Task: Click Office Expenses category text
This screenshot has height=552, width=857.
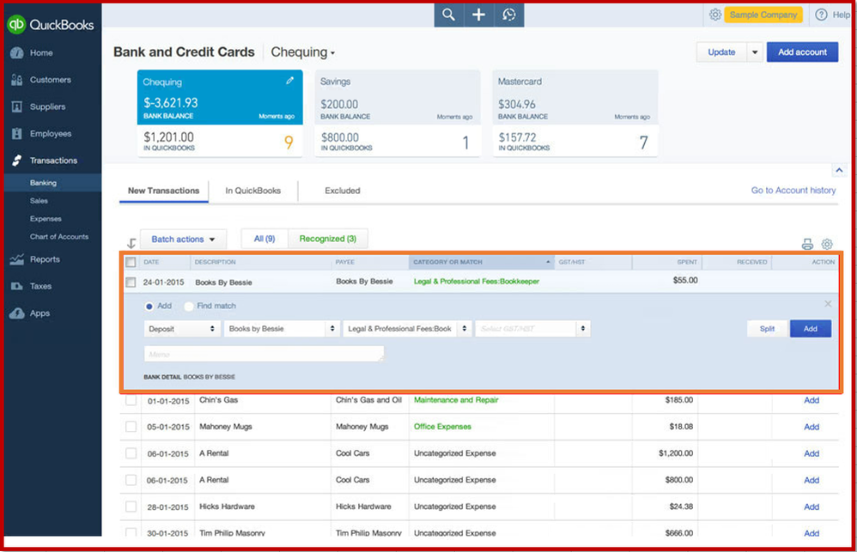Action: [442, 427]
